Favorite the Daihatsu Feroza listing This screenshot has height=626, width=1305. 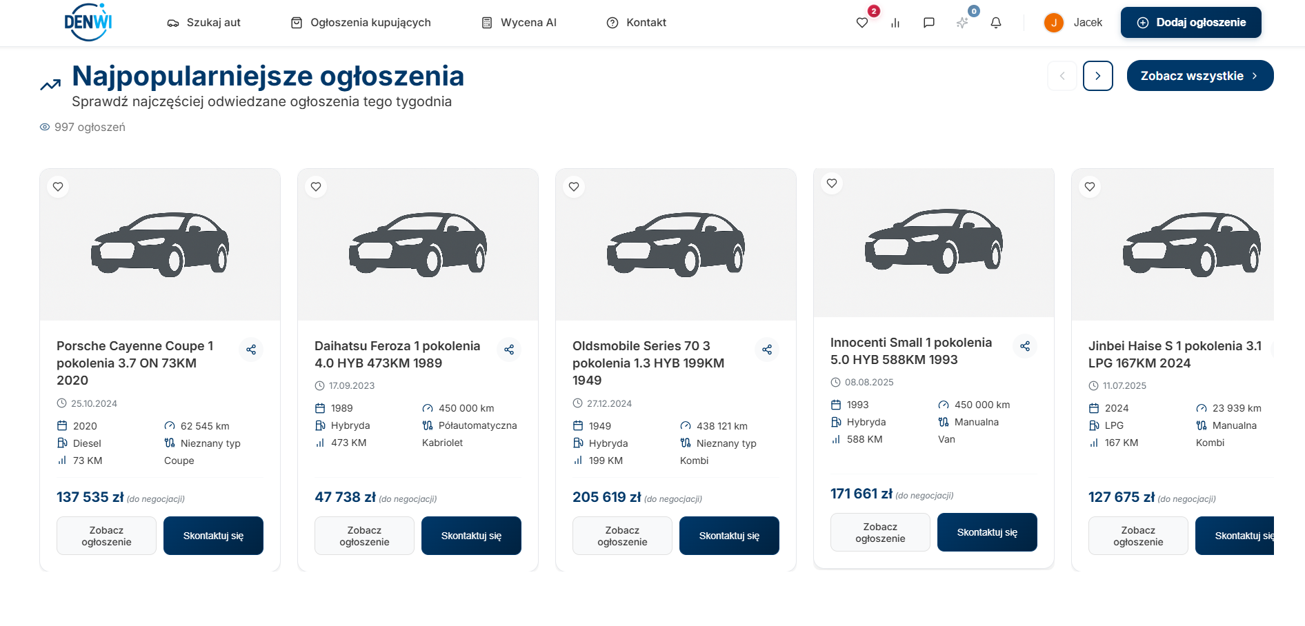tap(316, 187)
